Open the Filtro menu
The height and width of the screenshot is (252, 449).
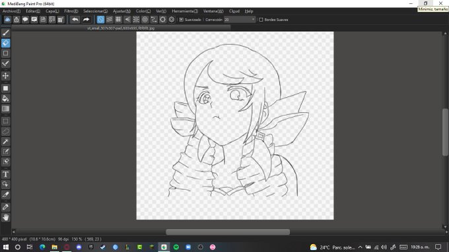coord(71,11)
